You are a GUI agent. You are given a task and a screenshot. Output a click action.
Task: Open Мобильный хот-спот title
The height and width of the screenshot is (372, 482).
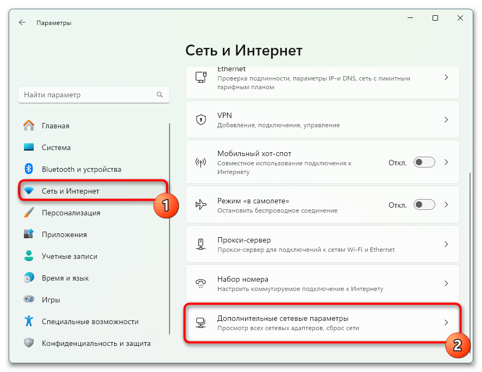pyautogui.click(x=254, y=153)
